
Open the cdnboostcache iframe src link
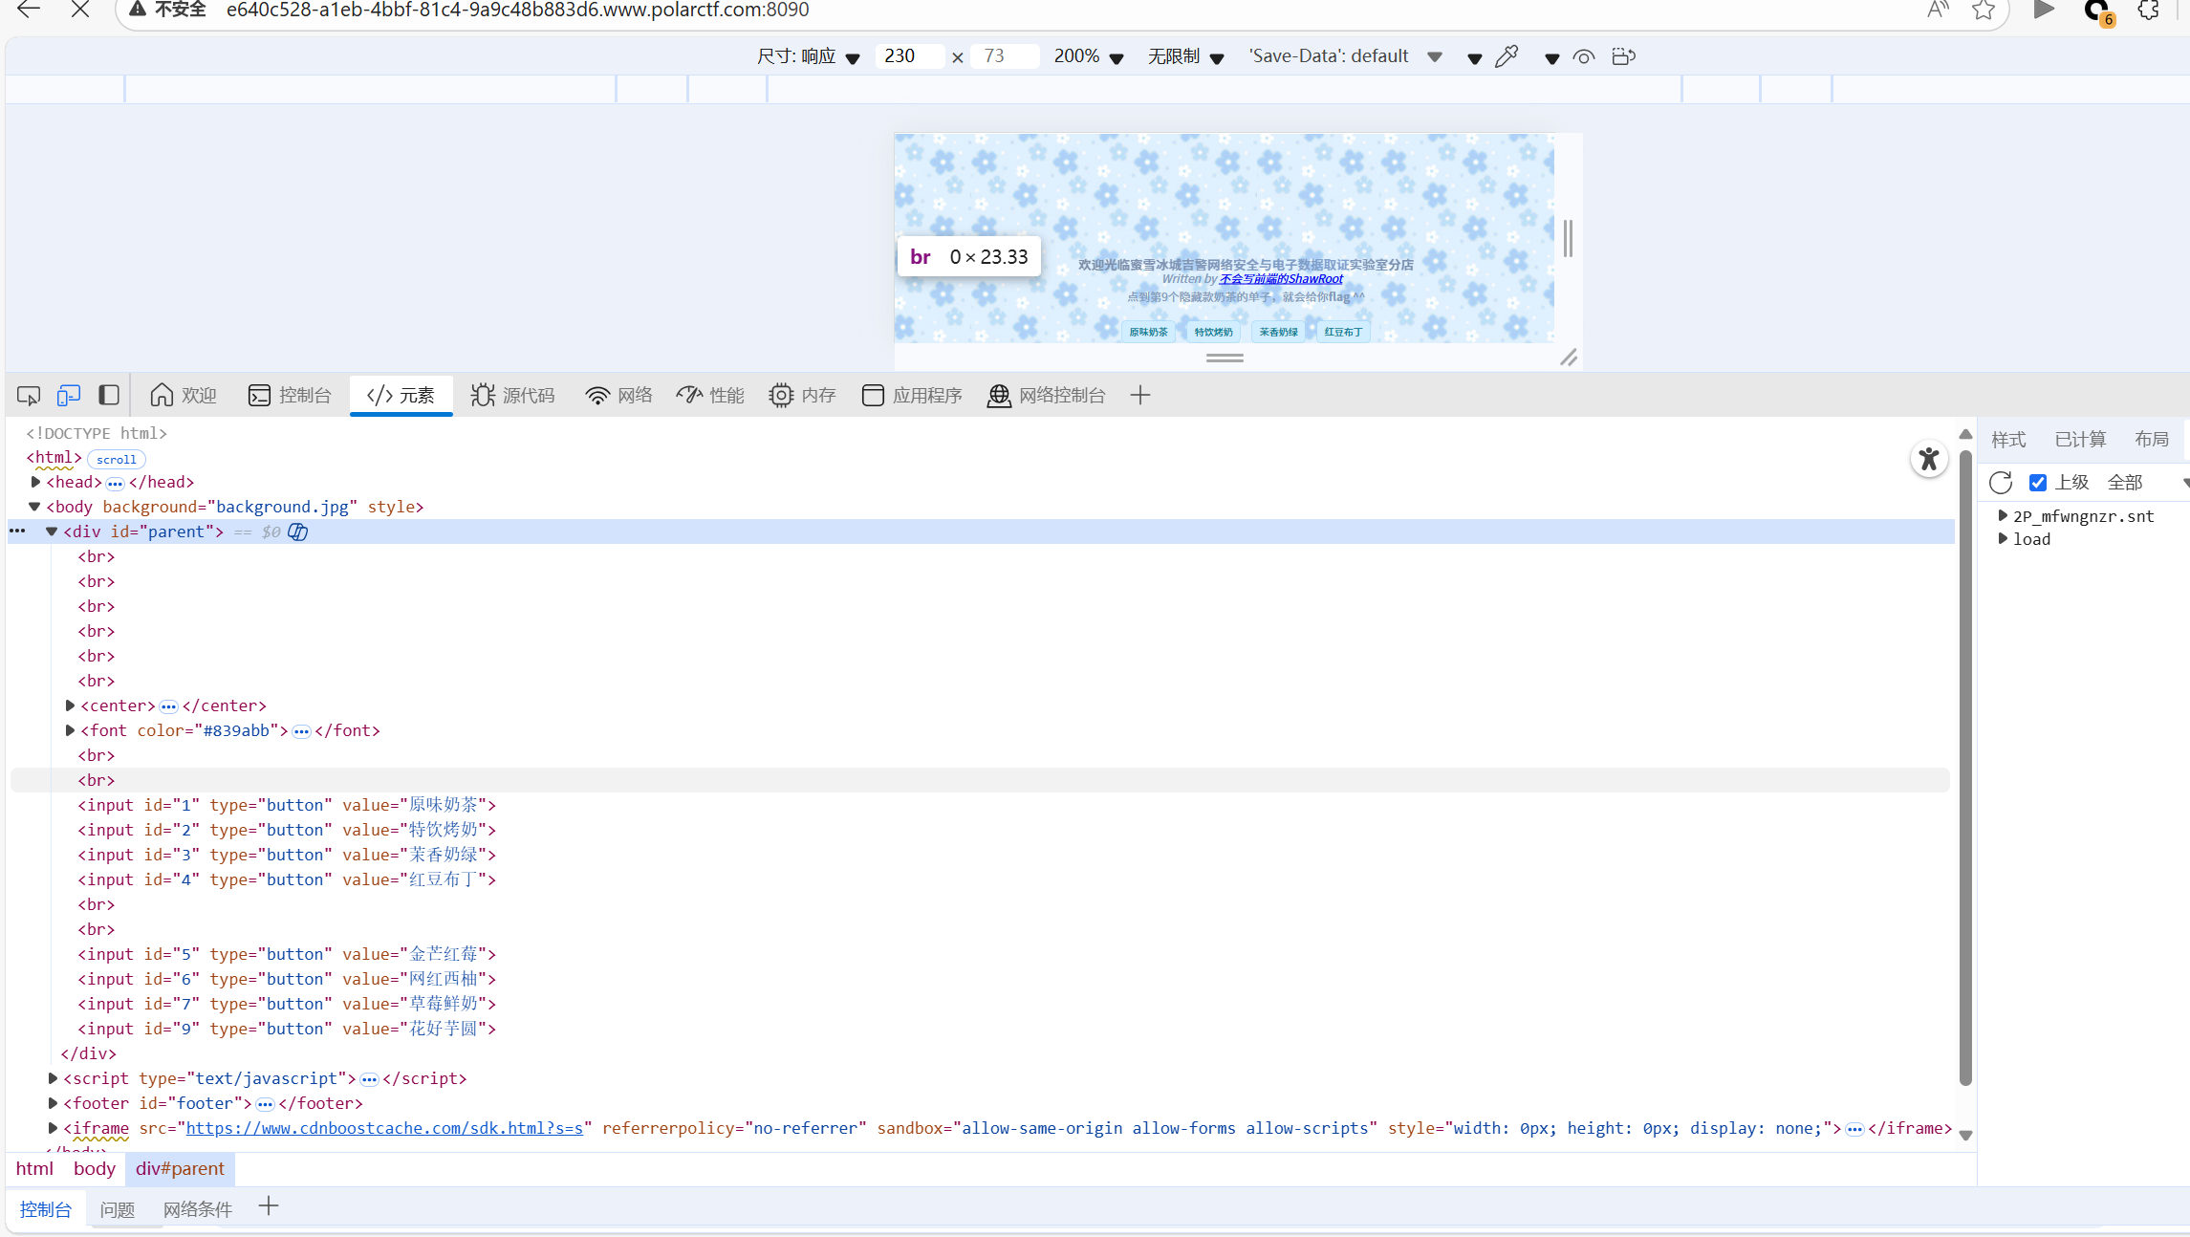384,1128
